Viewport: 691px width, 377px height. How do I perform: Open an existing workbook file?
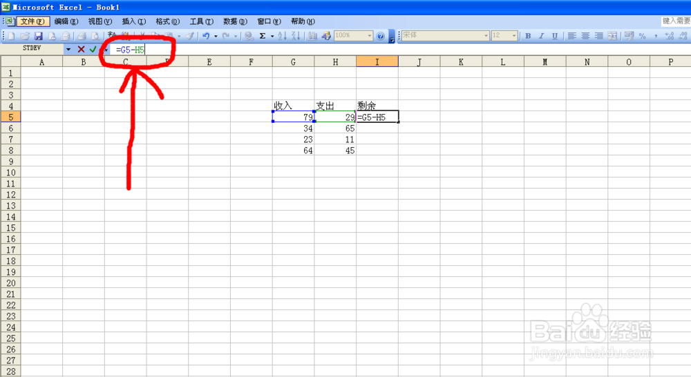click(x=25, y=36)
